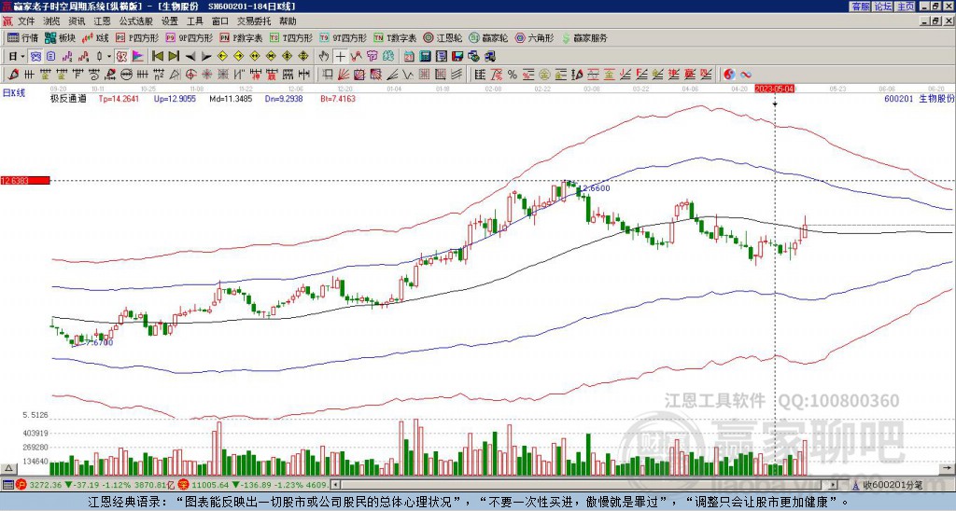This screenshot has width=956, height=511.
Task: Click the percent sign tool icon
Action: pyautogui.click(x=513, y=75)
